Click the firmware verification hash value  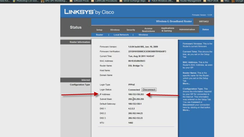(147, 51)
